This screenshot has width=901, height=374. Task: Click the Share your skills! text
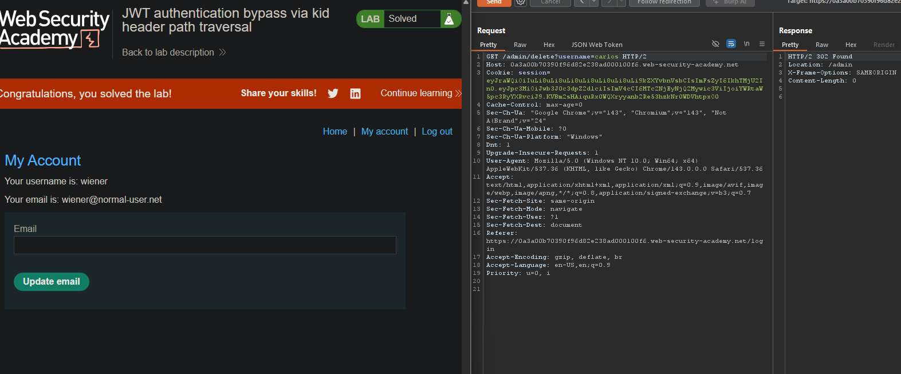point(278,93)
